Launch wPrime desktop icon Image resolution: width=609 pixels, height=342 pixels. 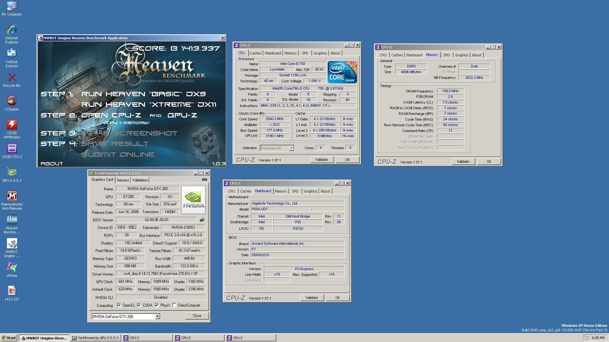pyautogui.click(x=12, y=270)
